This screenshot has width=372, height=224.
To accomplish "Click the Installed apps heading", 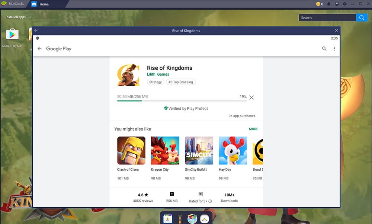I will tap(15, 17).
